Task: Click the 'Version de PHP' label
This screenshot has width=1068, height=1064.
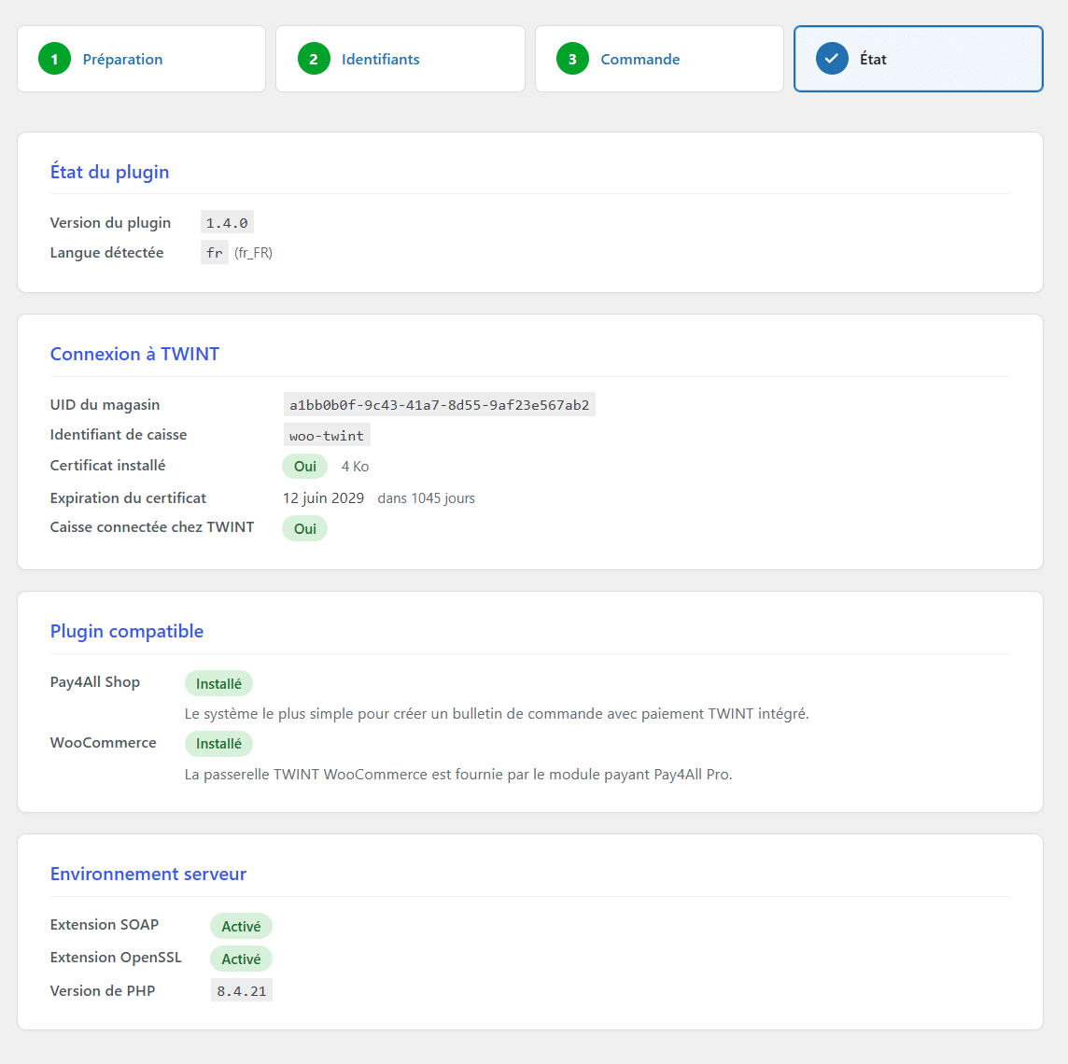Action: tap(103, 990)
